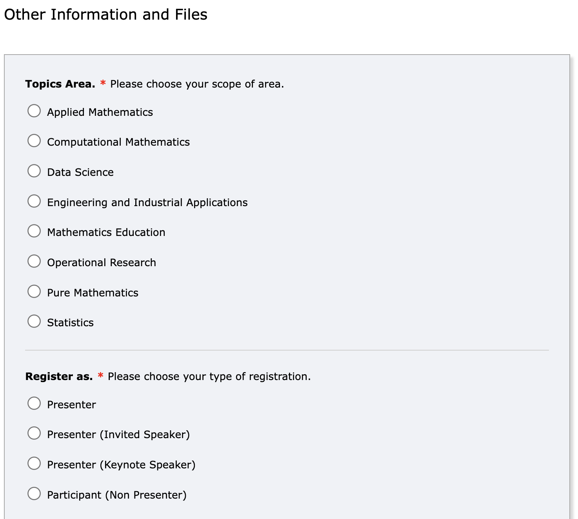This screenshot has width=578, height=519.
Task: Choose the Statistics radio button
Action: pyautogui.click(x=34, y=321)
